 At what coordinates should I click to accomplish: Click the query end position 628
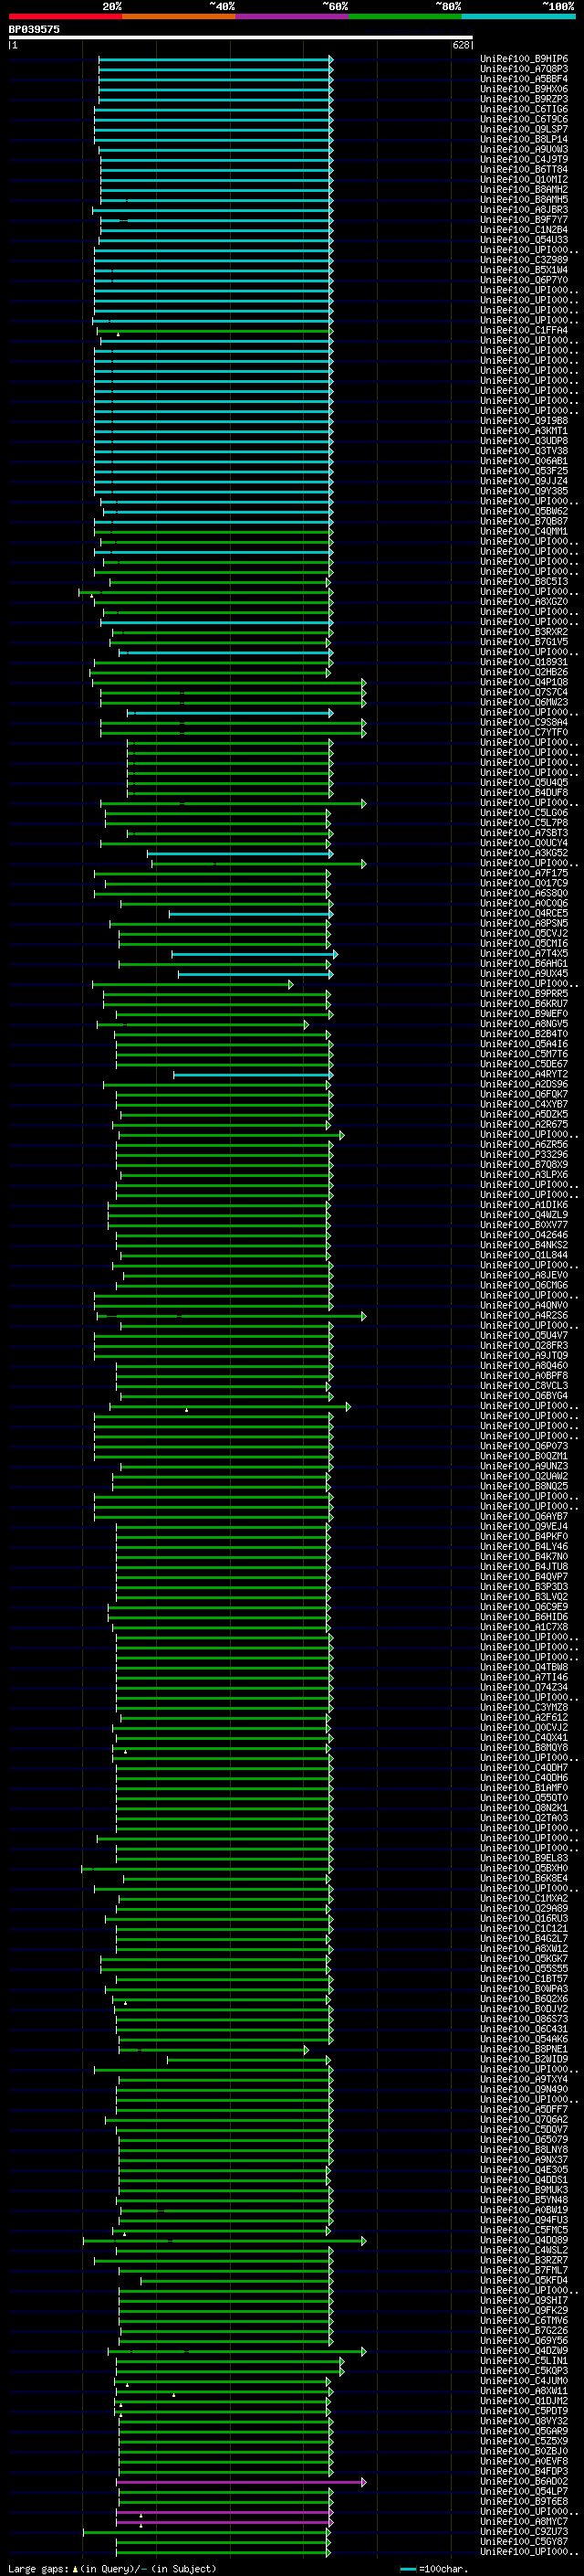pyautogui.click(x=461, y=45)
